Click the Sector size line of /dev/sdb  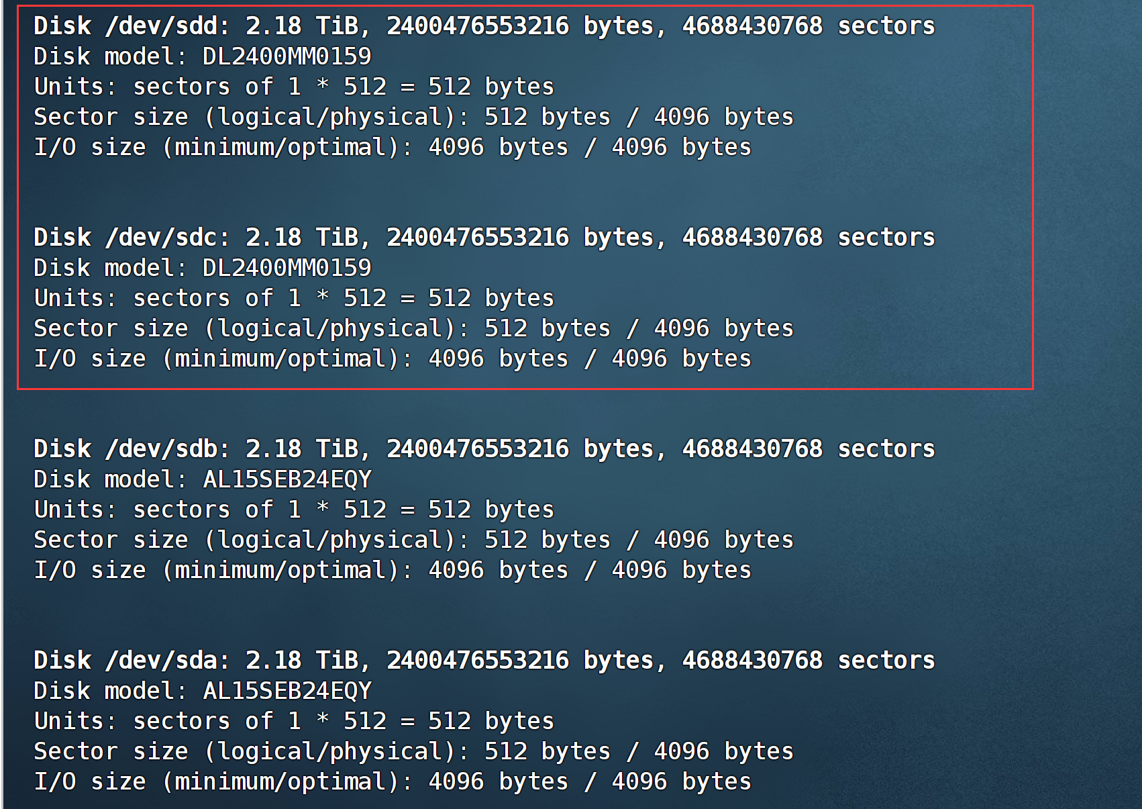tap(413, 540)
